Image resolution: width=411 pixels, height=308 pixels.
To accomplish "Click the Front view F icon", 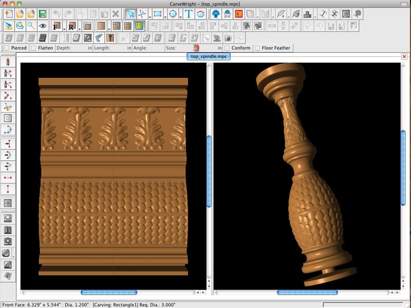I will pyautogui.click(x=56, y=26).
